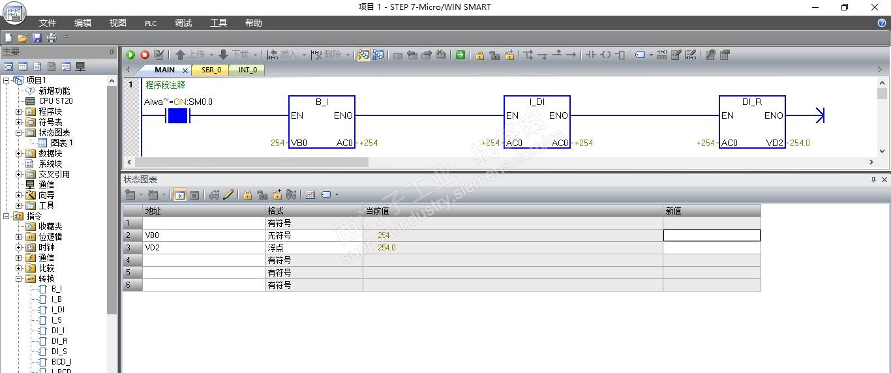Open the add chart row dropdown arrow
The image size is (891, 373).
[141, 195]
